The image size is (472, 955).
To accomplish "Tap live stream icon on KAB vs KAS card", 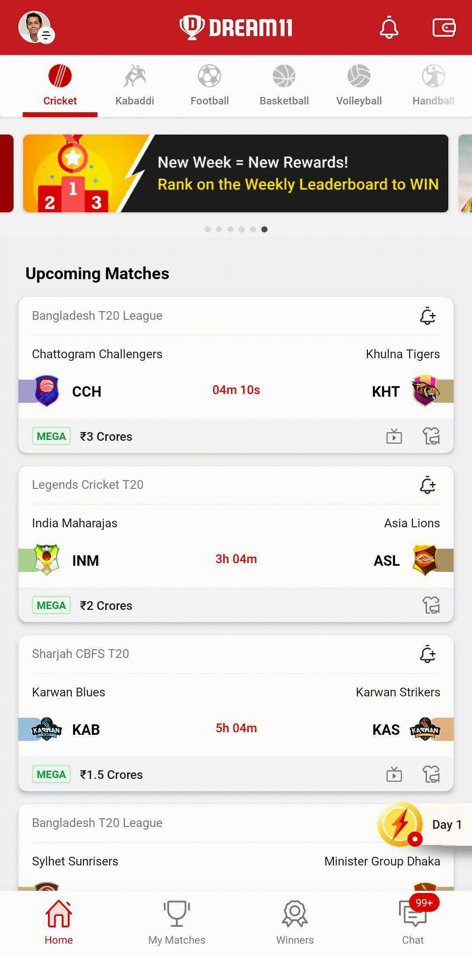I will [x=394, y=774].
